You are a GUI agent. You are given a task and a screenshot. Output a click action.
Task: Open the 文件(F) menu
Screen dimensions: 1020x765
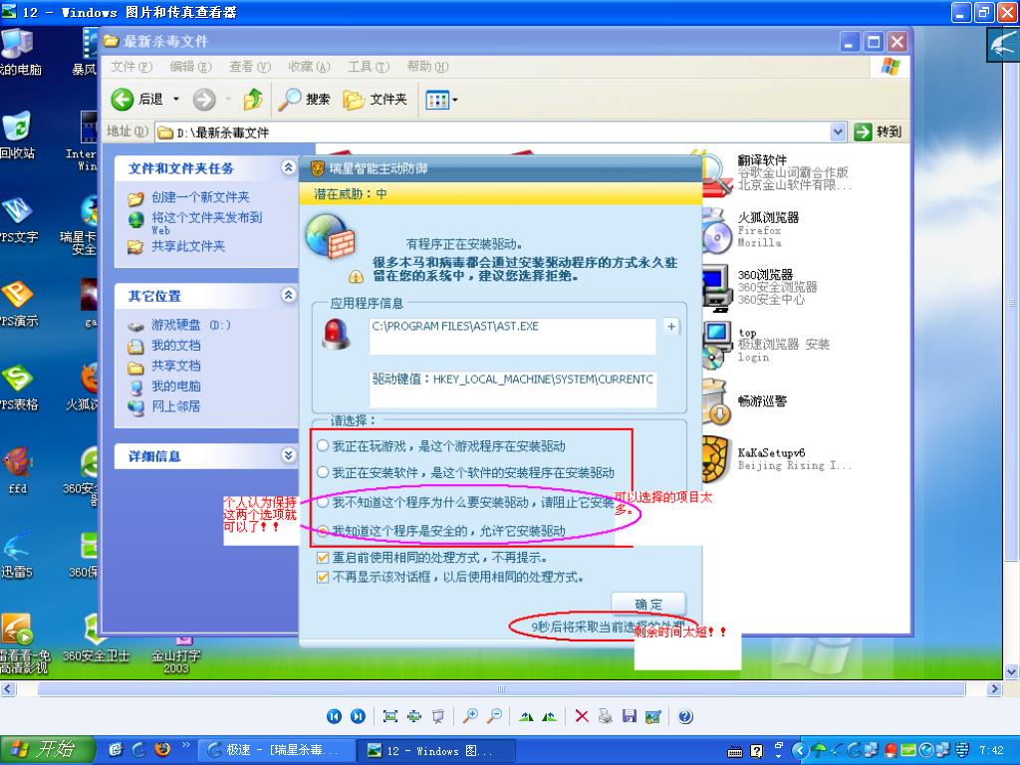tap(130, 67)
